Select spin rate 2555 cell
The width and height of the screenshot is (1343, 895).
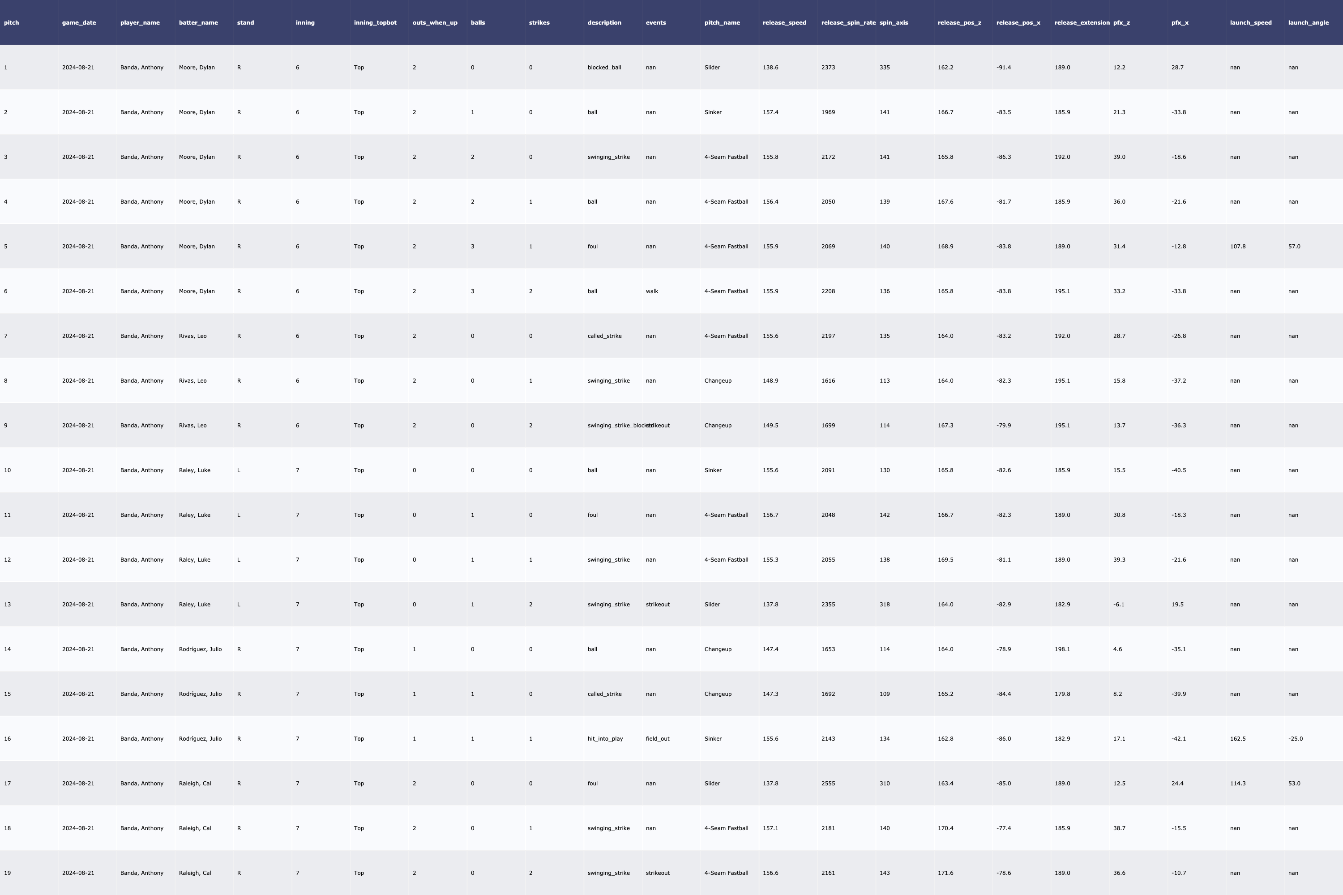[x=828, y=784]
